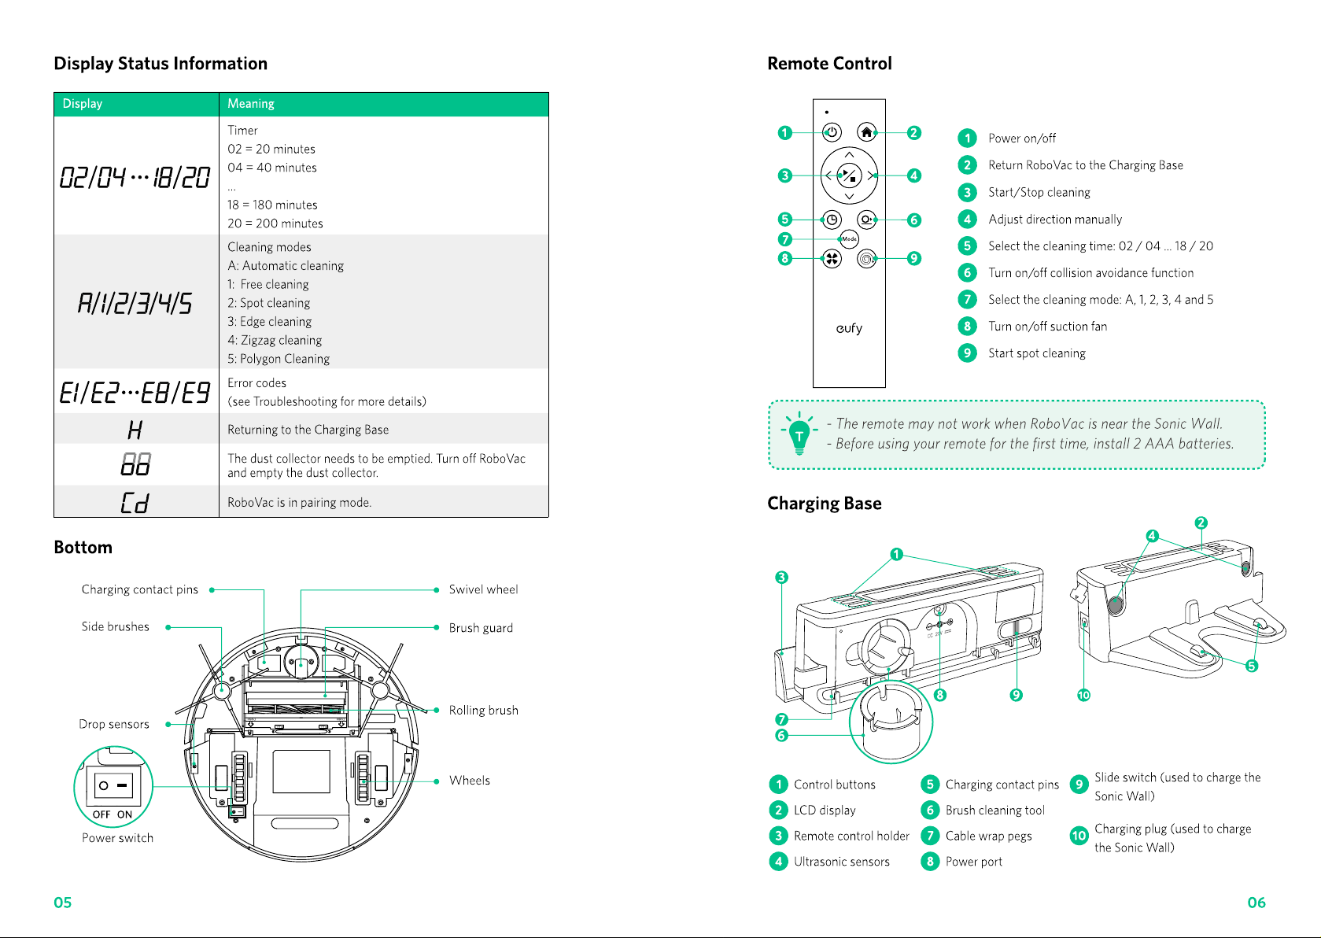Click the Mode button on the remote
The width and height of the screenshot is (1321, 938).
coord(849,238)
